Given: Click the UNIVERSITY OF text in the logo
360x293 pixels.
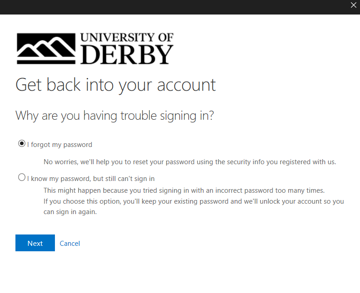Looking at the screenshot, I should point(127,37).
